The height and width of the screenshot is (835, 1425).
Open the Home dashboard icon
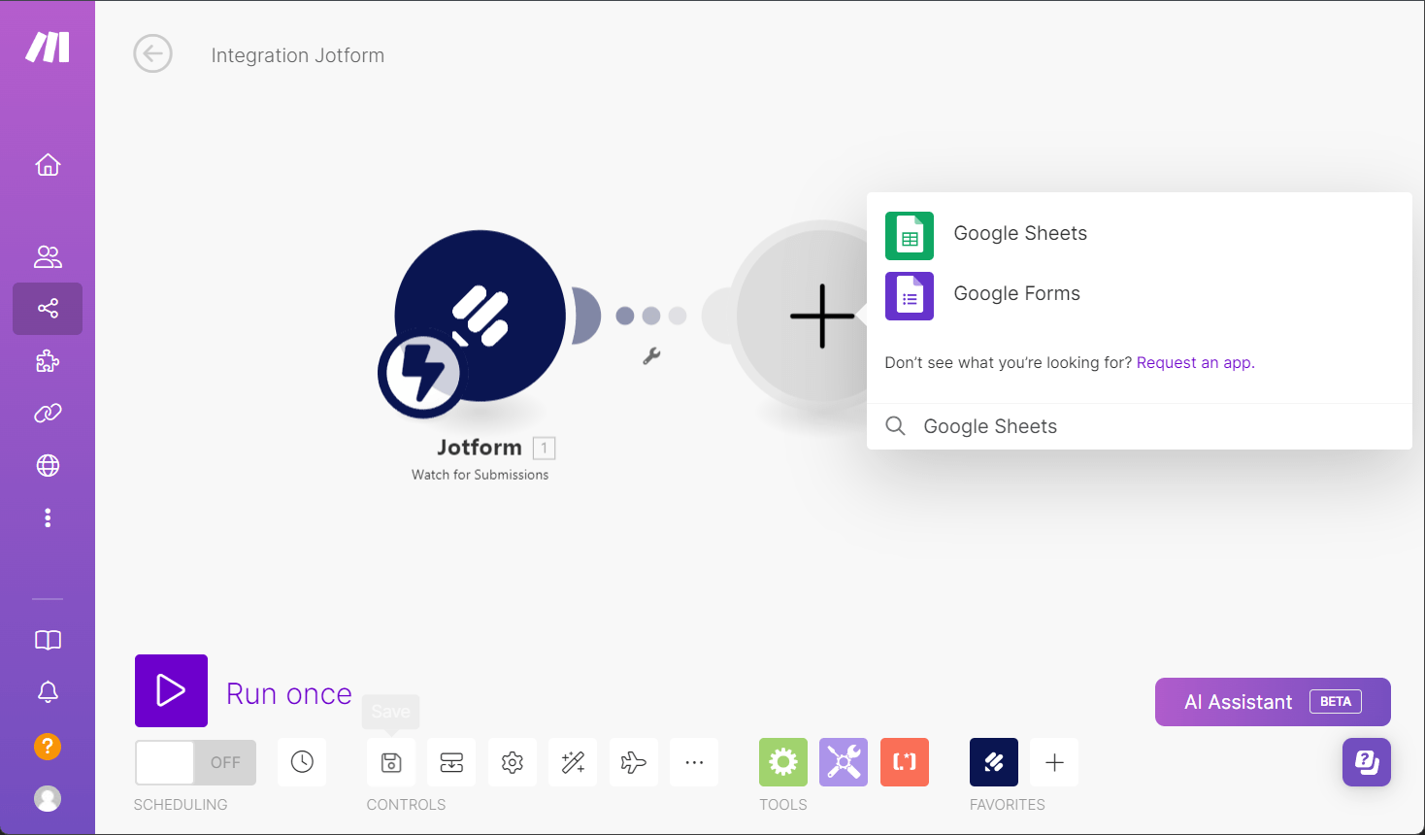tap(48, 165)
